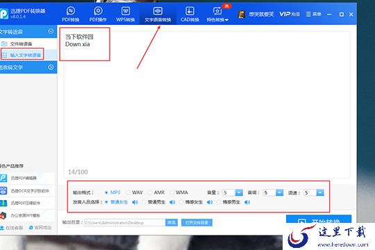The height and width of the screenshot is (250, 375).
Task: Open the 音量 volume dropdown
Action: 239,192
